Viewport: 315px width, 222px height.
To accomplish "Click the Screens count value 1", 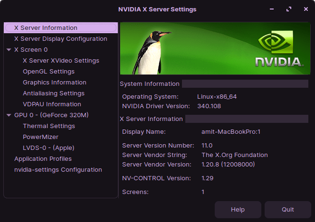I will pos(203,192).
